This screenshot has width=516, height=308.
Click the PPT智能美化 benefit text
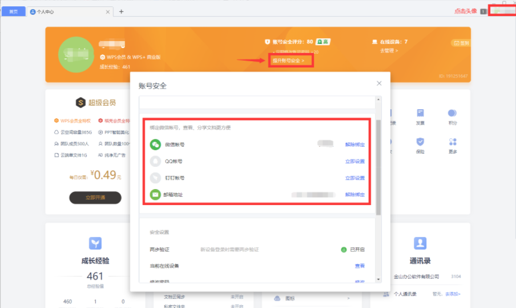116,133
